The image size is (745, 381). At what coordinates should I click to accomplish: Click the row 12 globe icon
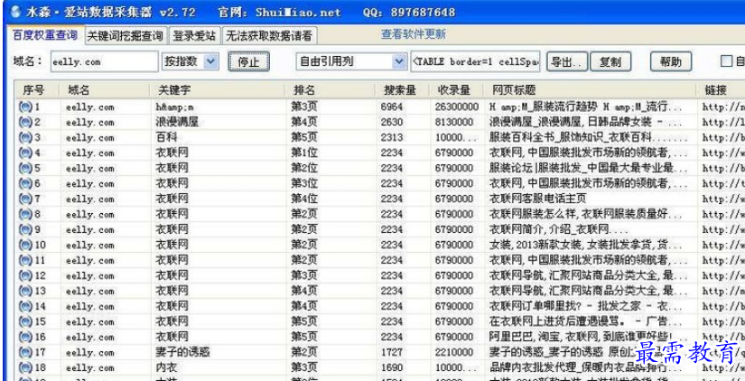[25, 275]
